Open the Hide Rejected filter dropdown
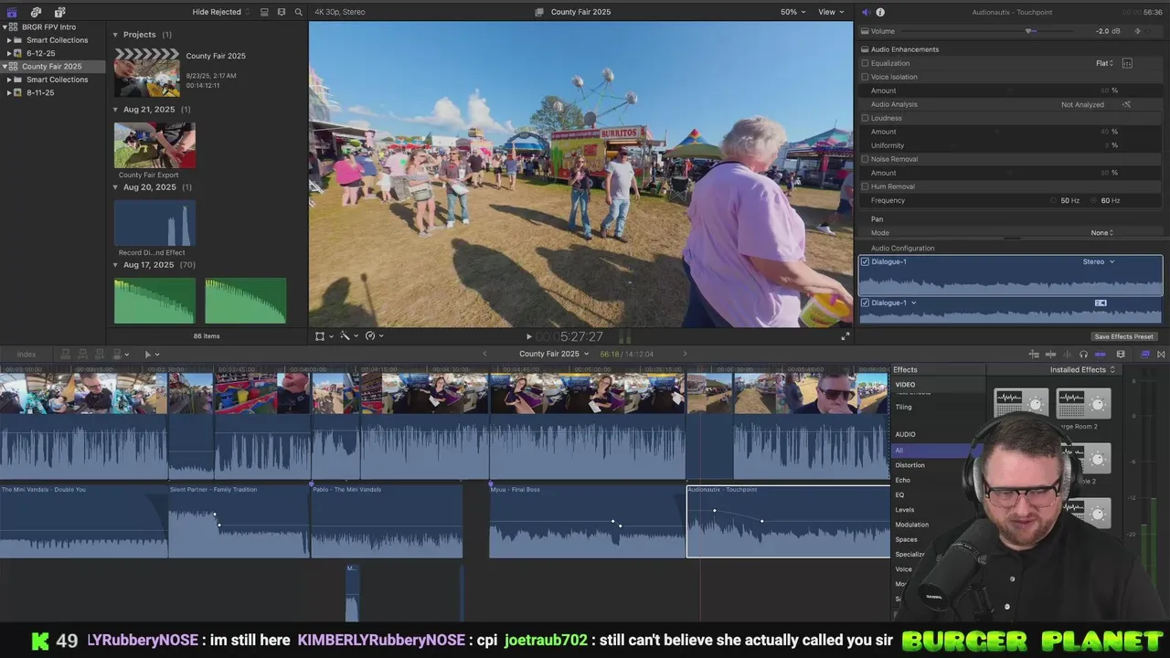 pyautogui.click(x=221, y=12)
